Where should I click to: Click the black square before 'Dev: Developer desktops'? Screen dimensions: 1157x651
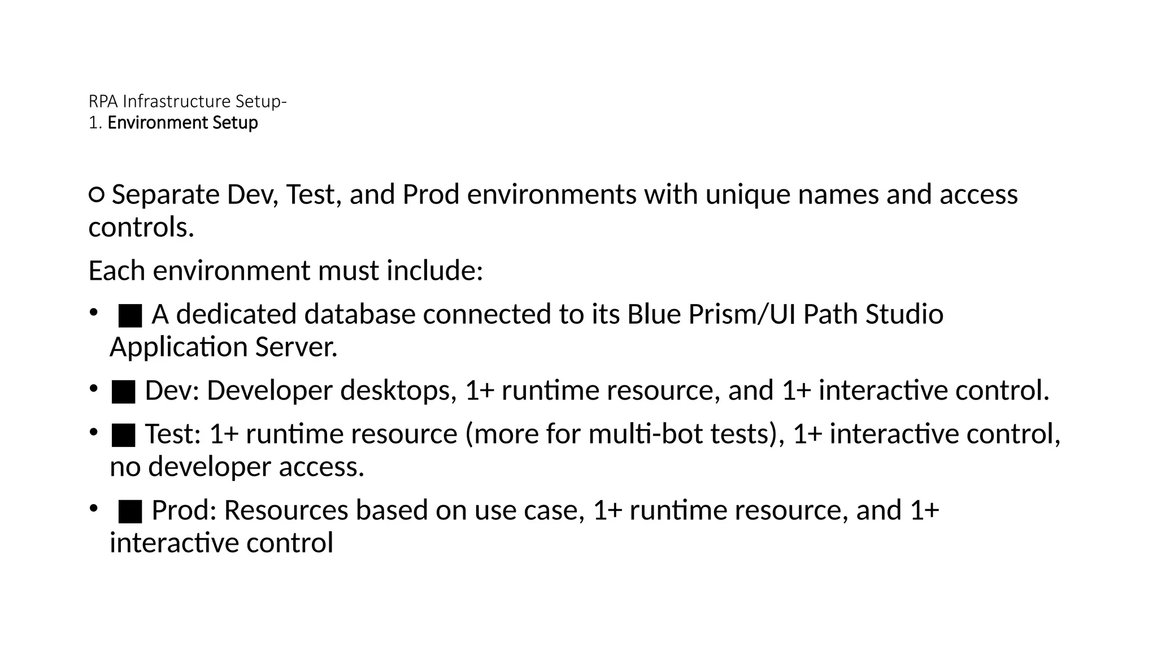pos(123,392)
